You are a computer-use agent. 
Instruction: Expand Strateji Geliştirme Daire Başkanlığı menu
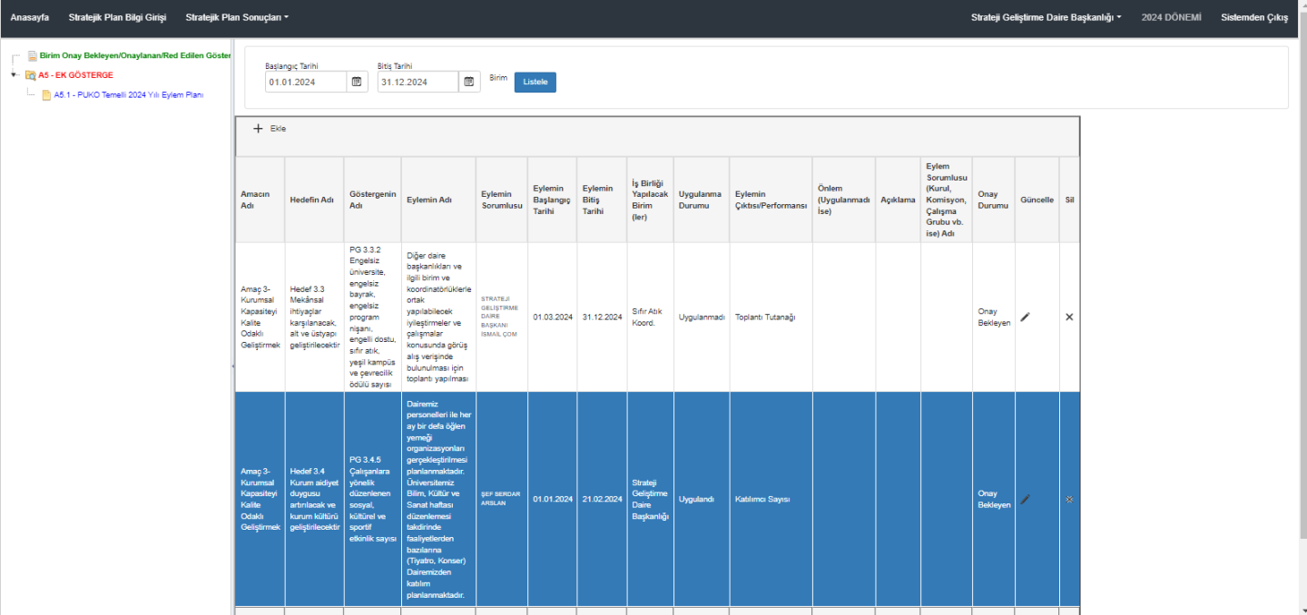tap(1046, 17)
